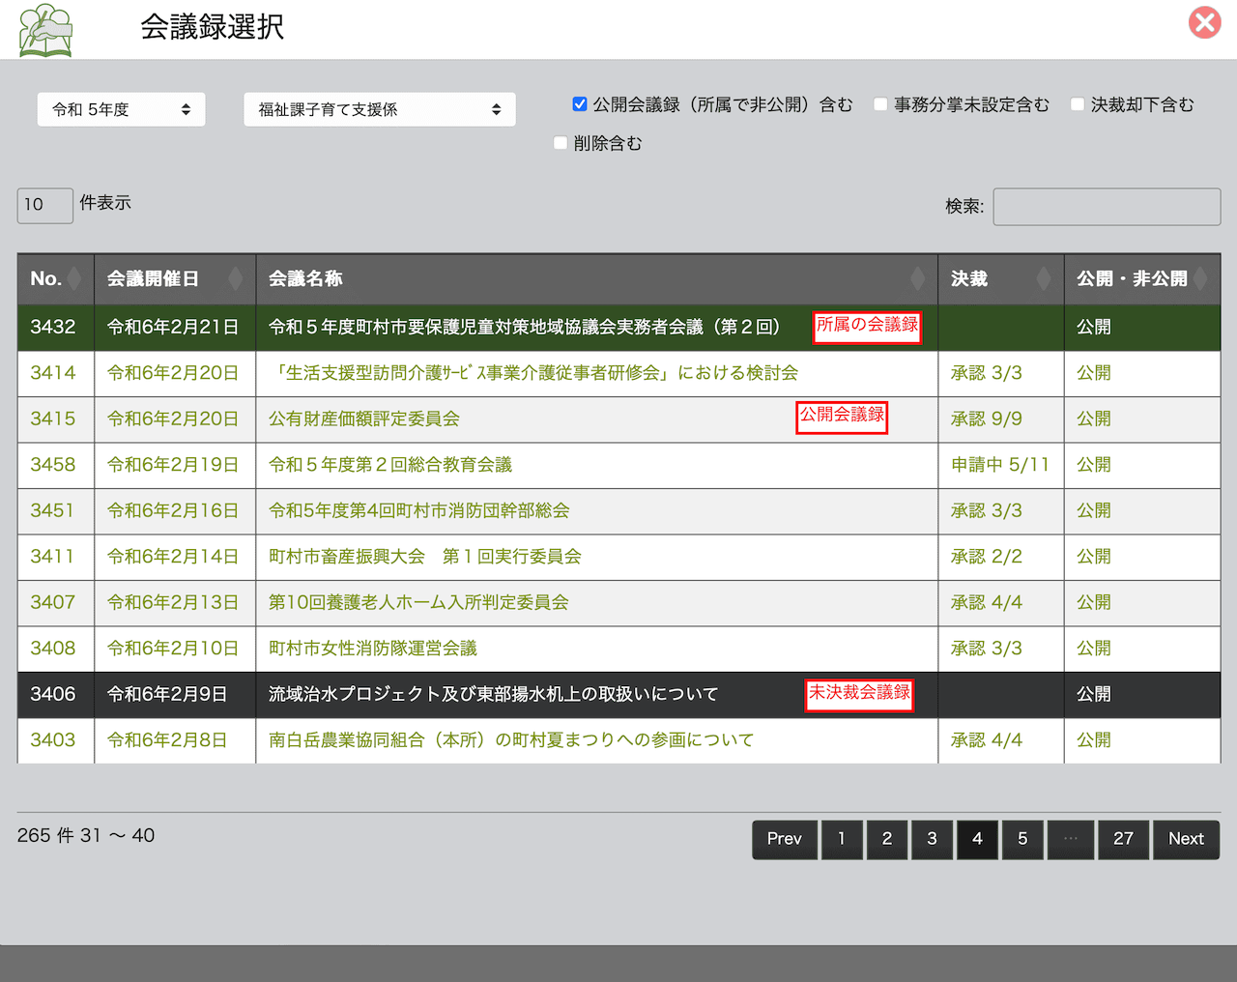This screenshot has height=982, width=1237.
Task: Click the 件表示 page size field
Action: [x=44, y=205]
